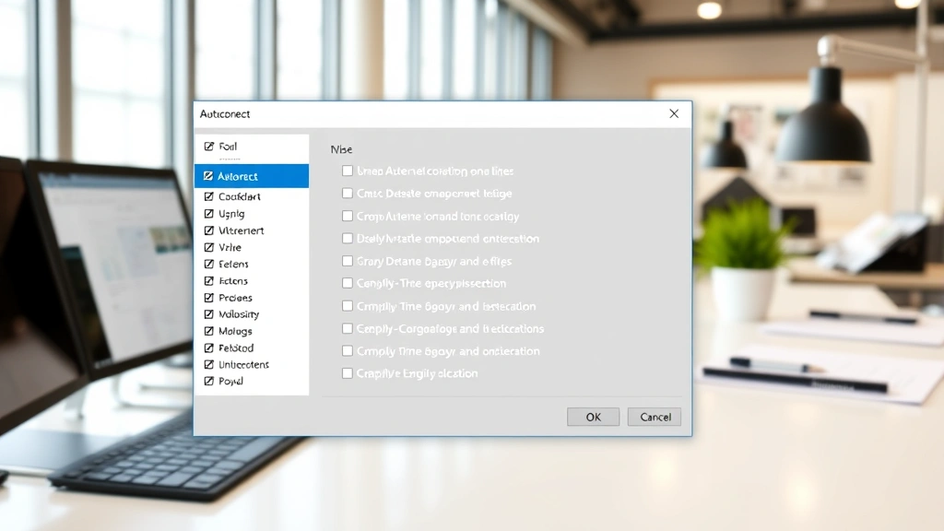Viewport: 944px width, 531px height.
Task: Enable the first option under Use
Action: coord(348,171)
